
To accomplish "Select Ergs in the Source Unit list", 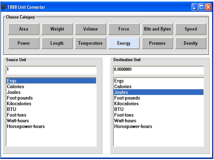I will [51, 81].
